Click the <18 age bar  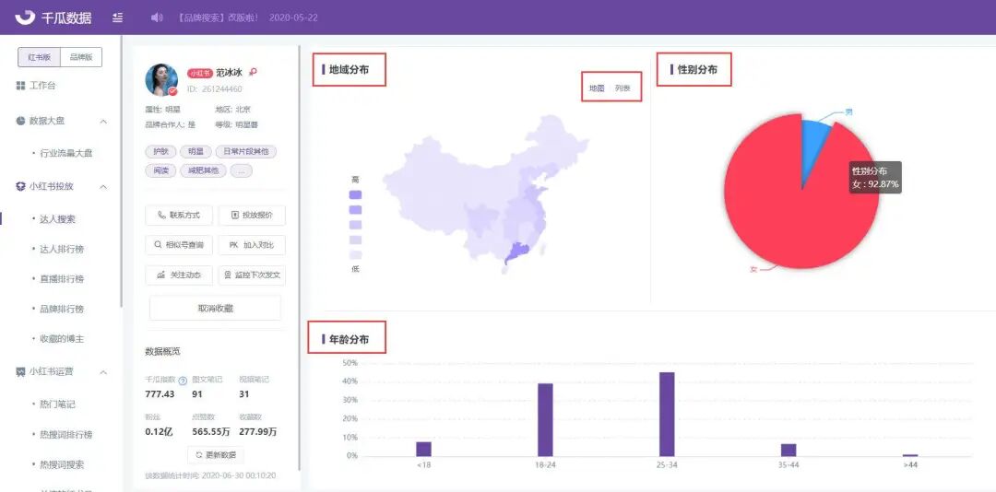click(423, 449)
